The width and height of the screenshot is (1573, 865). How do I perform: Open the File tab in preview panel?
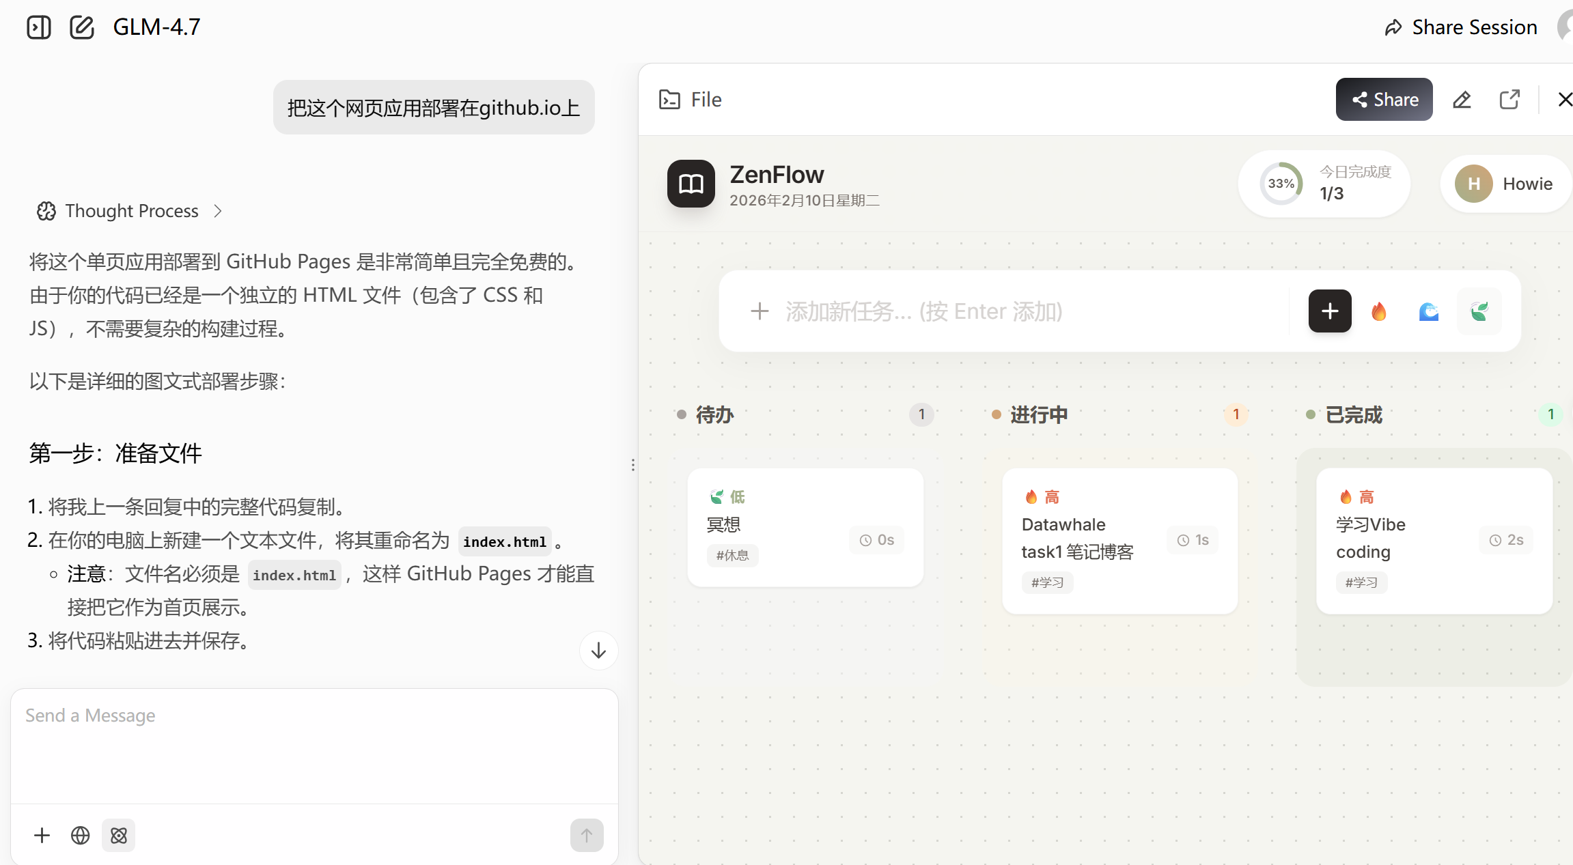click(x=690, y=100)
